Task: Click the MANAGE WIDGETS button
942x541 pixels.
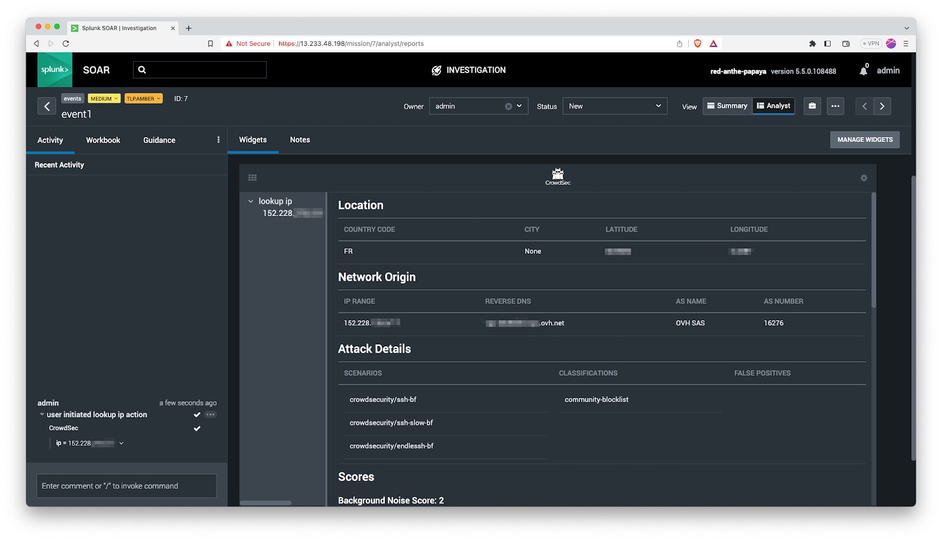Action: [865, 140]
